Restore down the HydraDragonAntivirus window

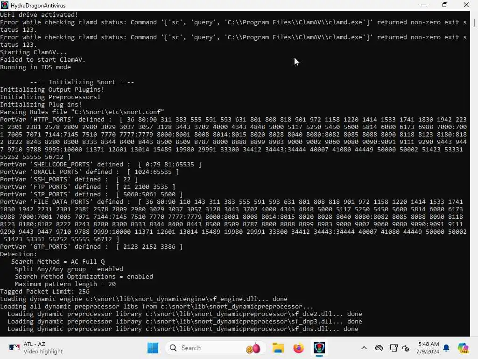pos(445,5)
